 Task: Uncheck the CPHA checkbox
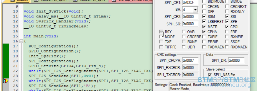(x=204, y=32)
